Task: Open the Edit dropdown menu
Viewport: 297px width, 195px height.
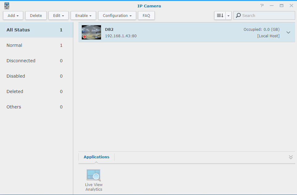Action: [x=58, y=15]
